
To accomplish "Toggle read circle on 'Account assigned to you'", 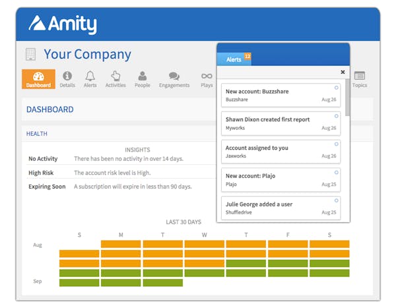I will 337,144.
